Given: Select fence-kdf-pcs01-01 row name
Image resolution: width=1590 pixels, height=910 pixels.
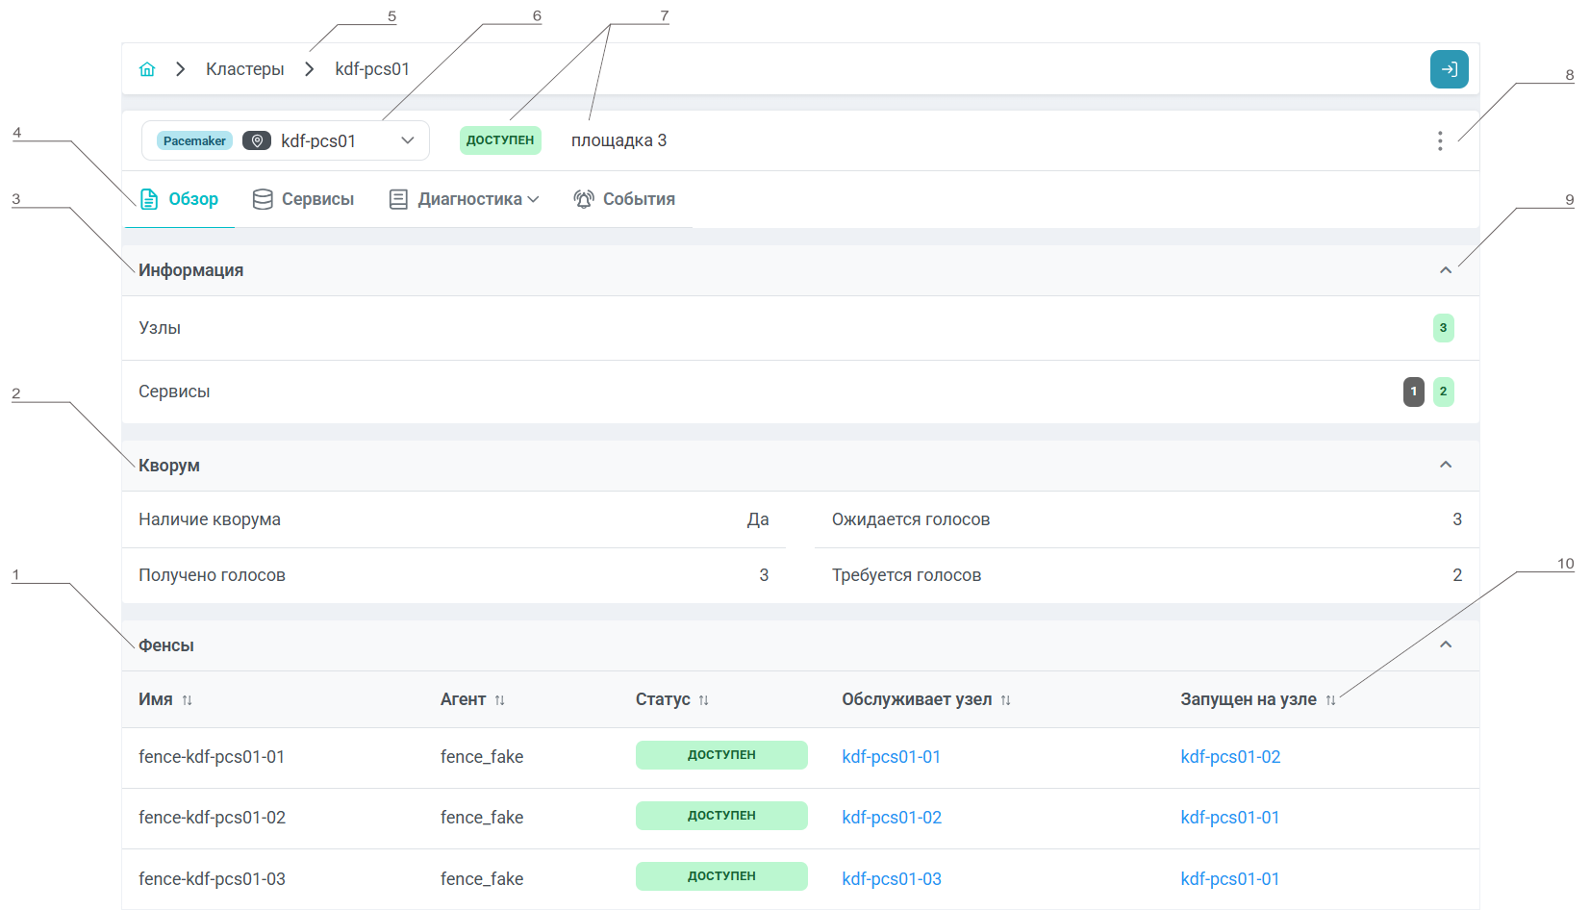Looking at the screenshot, I should click(212, 757).
